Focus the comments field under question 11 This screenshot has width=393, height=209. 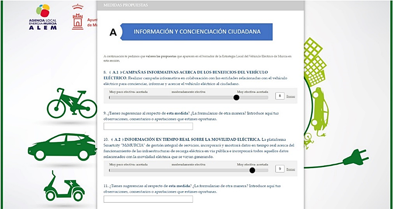pos(148,199)
